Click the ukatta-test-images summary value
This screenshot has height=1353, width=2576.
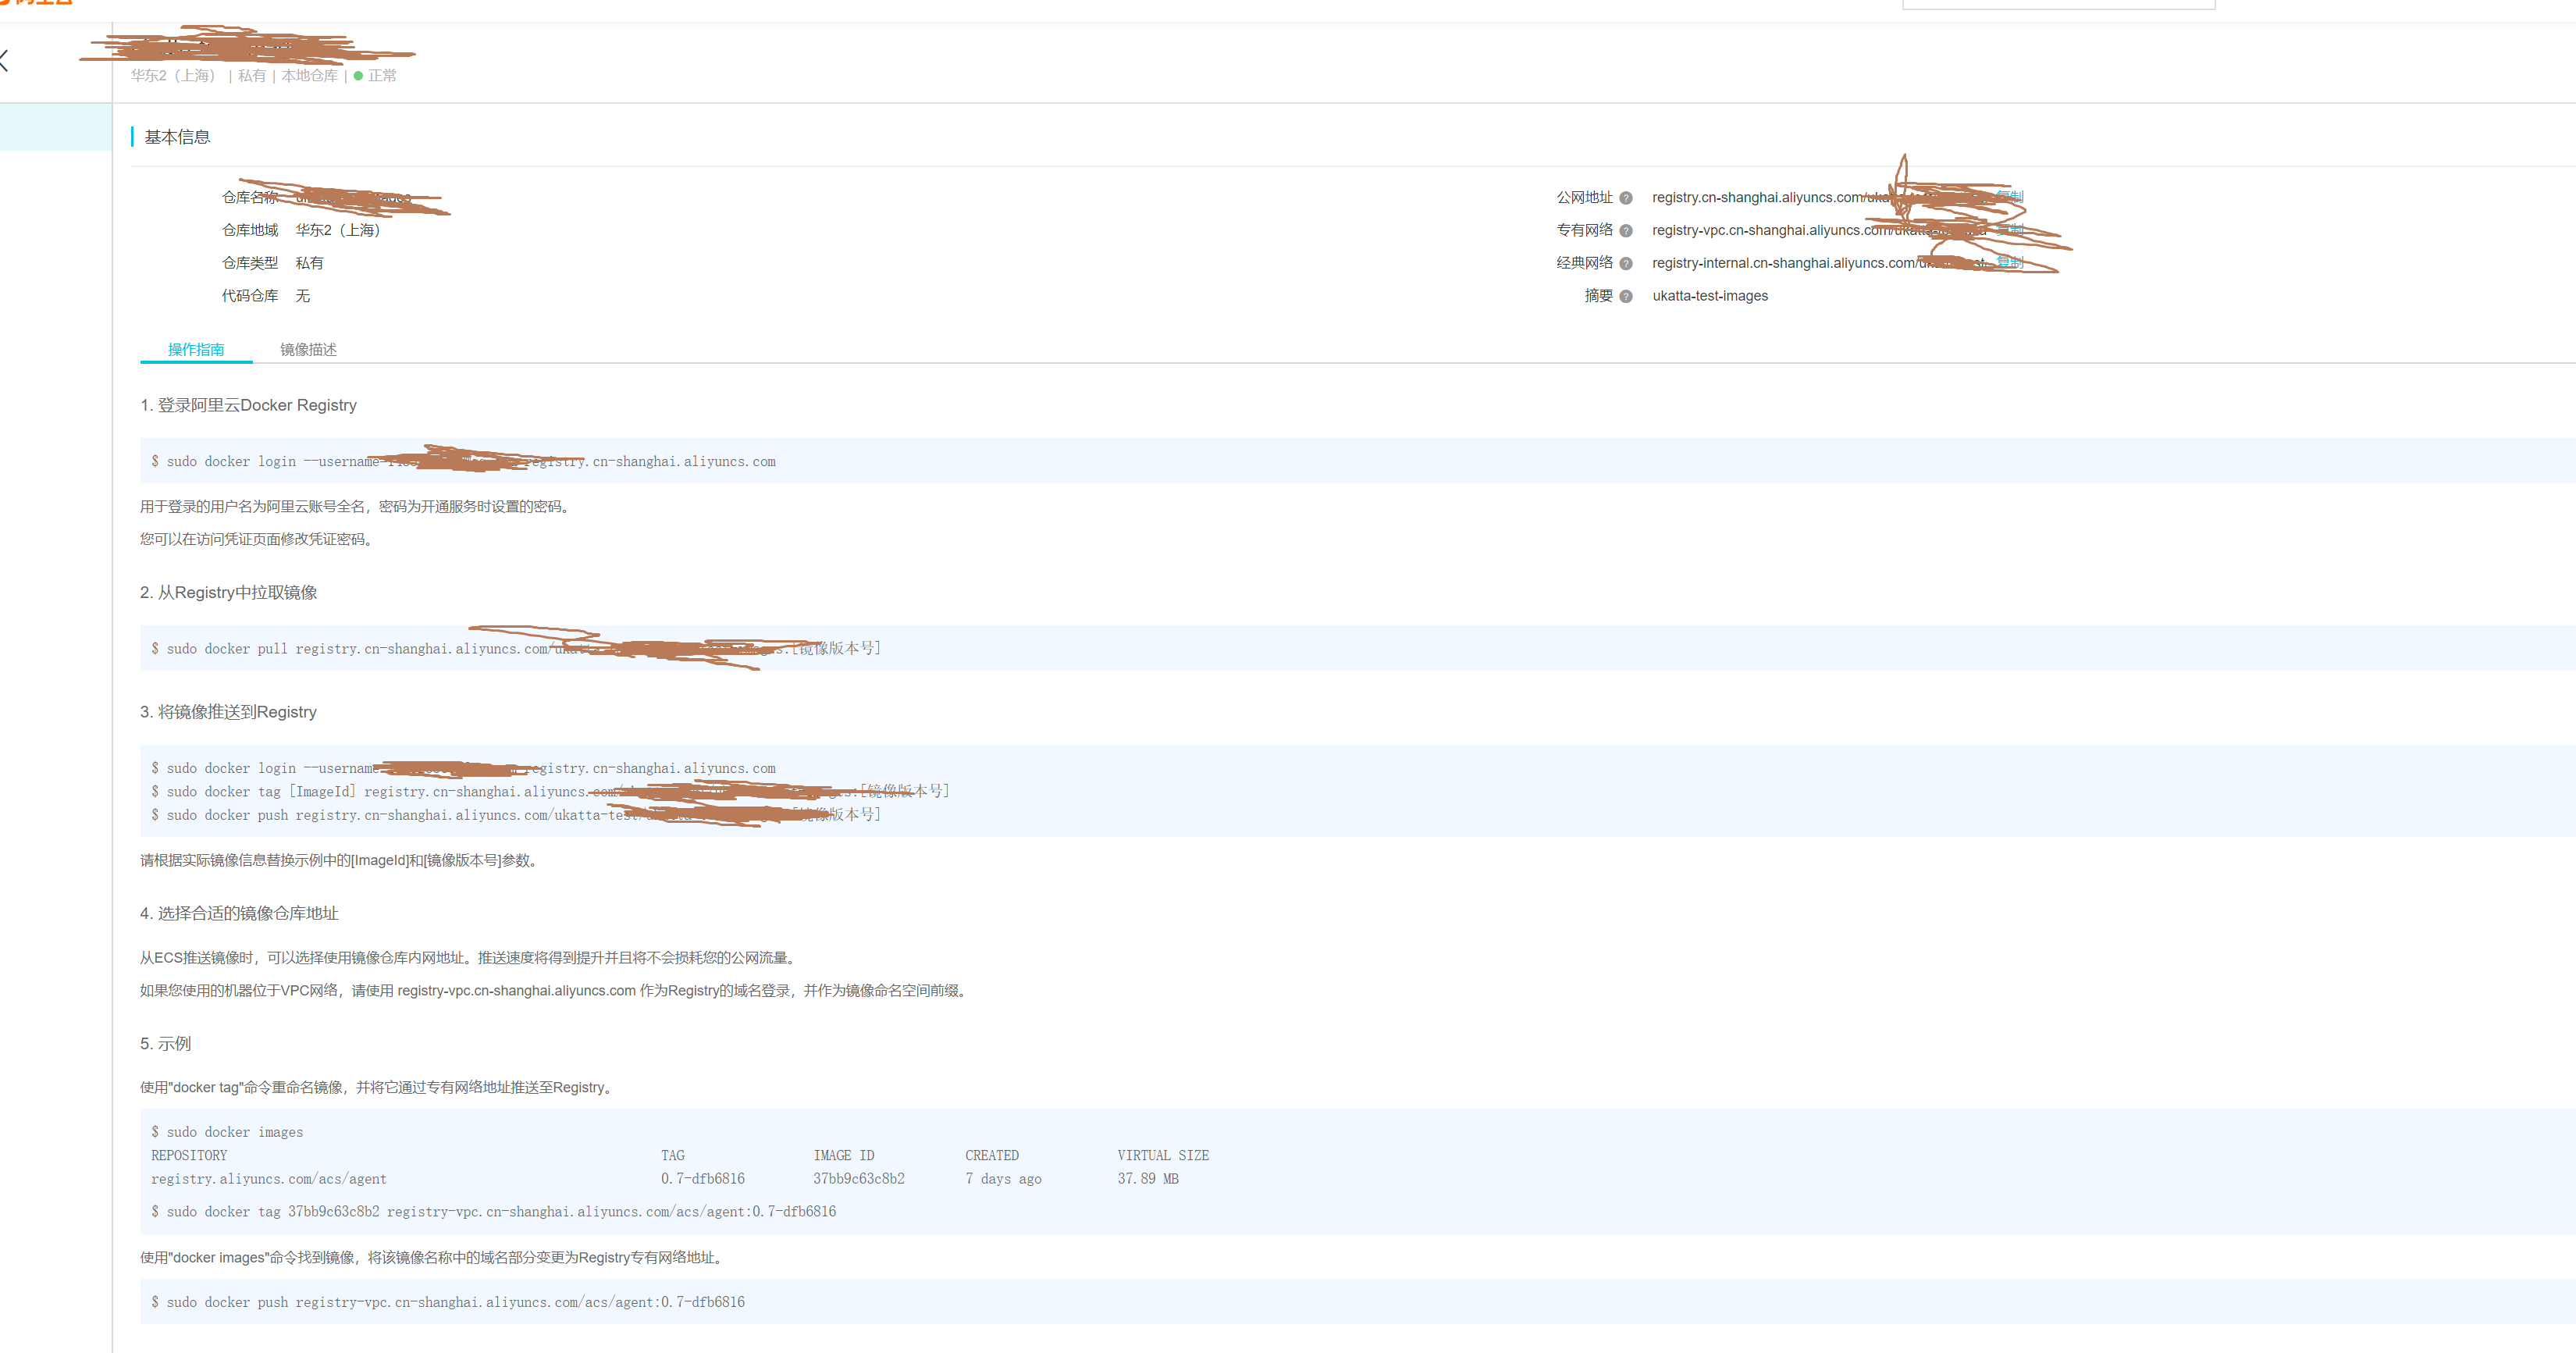(1710, 296)
